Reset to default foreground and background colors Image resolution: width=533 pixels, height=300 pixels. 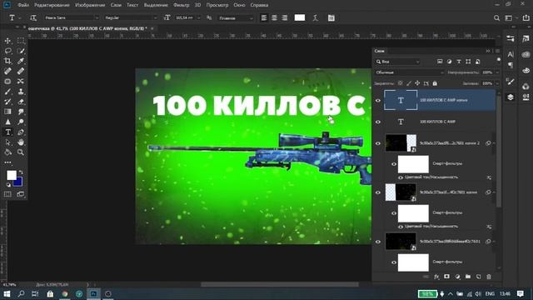coord(8,185)
